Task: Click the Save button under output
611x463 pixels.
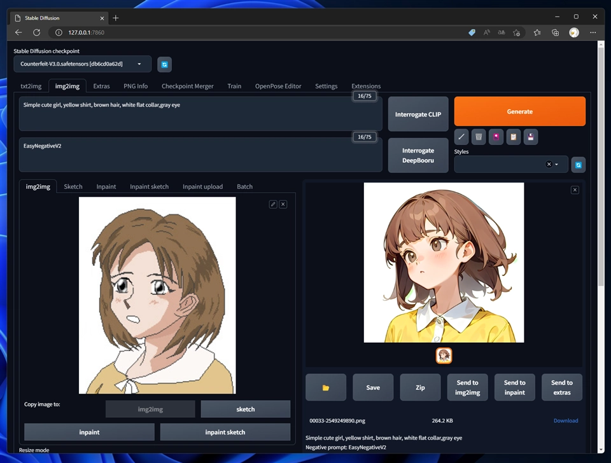Action: click(373, 387)
